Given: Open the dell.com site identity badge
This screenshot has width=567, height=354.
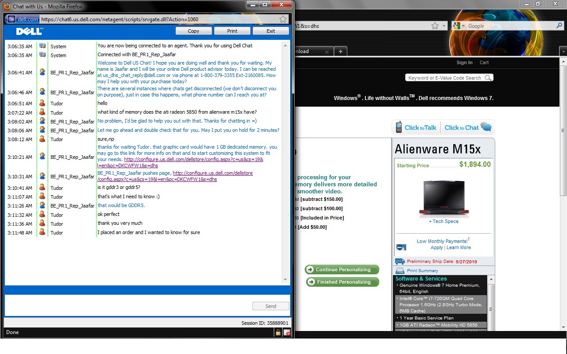Looking at the screenshot, I should pos(23,19).
